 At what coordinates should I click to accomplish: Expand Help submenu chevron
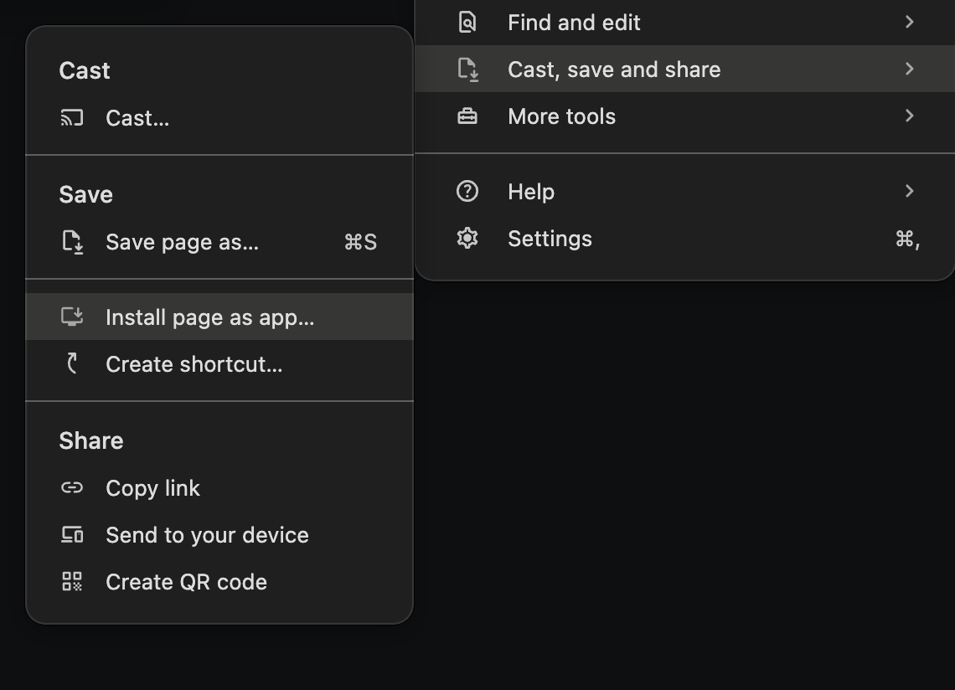[909, 191]
